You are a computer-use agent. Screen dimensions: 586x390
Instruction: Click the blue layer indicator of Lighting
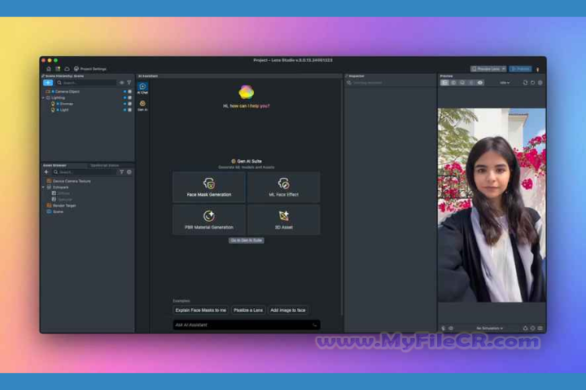(125, 97)
